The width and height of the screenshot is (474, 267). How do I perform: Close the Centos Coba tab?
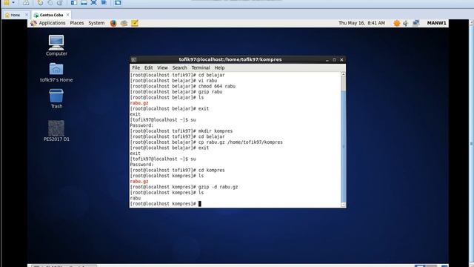[x=67, y=15]
